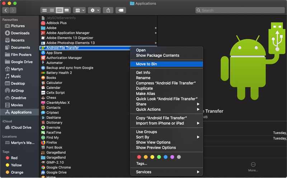Viewport: 287px width, 178px height.
Task: Expand the Share submenu
Action: pyautogui.click(x=166, y=104)
